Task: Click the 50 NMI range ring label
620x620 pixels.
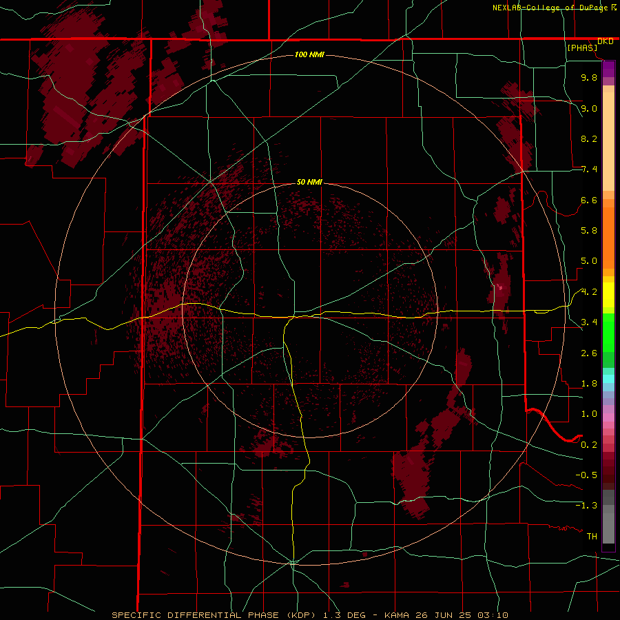Action: pos(309,183)
